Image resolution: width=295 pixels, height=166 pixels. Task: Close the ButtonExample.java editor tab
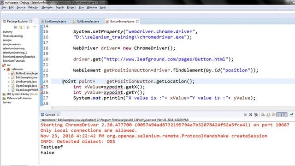click(137, 21)
